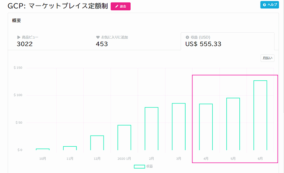The height and width of the screenshot is (173, 284).
Task: Click the pencil icon on the 退会 button
Action: (x=117, y=7)
